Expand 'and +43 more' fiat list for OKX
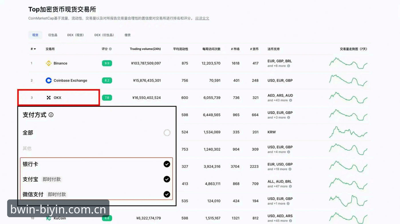This screenshot has height=224, width=400. click(278, 100)
